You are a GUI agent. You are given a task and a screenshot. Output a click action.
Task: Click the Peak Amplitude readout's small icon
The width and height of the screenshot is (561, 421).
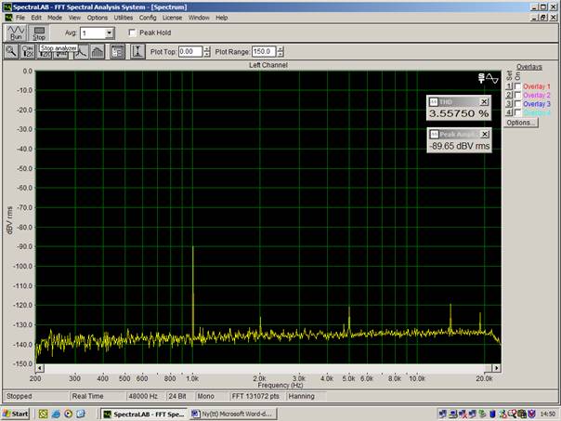434,134
